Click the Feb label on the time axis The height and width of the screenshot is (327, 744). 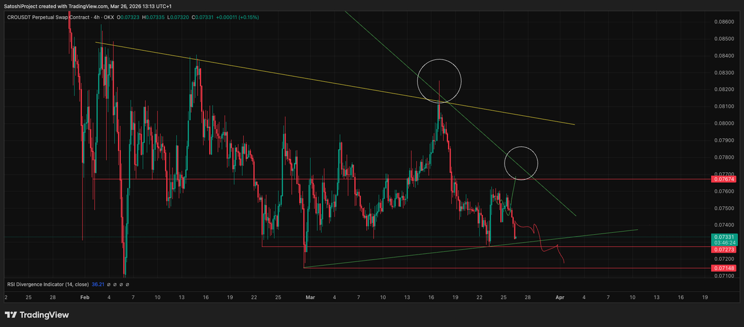pyautogui.click(x=84, y=298)
